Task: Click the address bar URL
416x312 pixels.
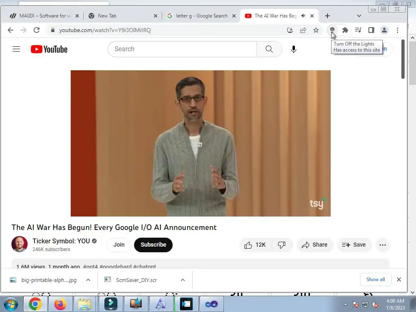Action: point(105,30)
